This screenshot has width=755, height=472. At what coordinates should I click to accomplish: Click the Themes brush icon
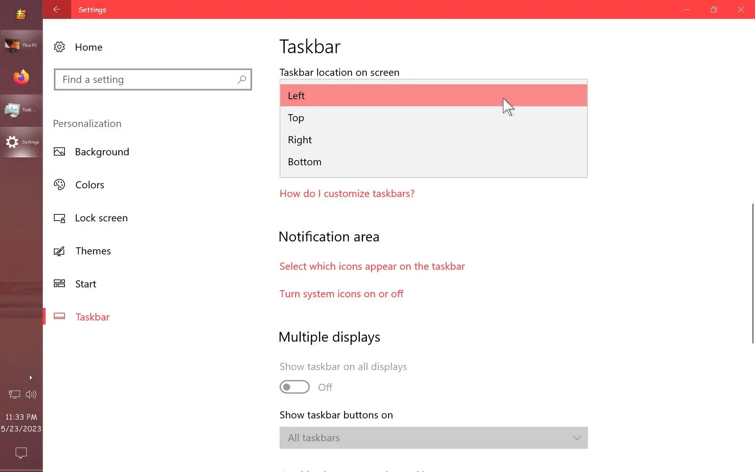(59, 251)
